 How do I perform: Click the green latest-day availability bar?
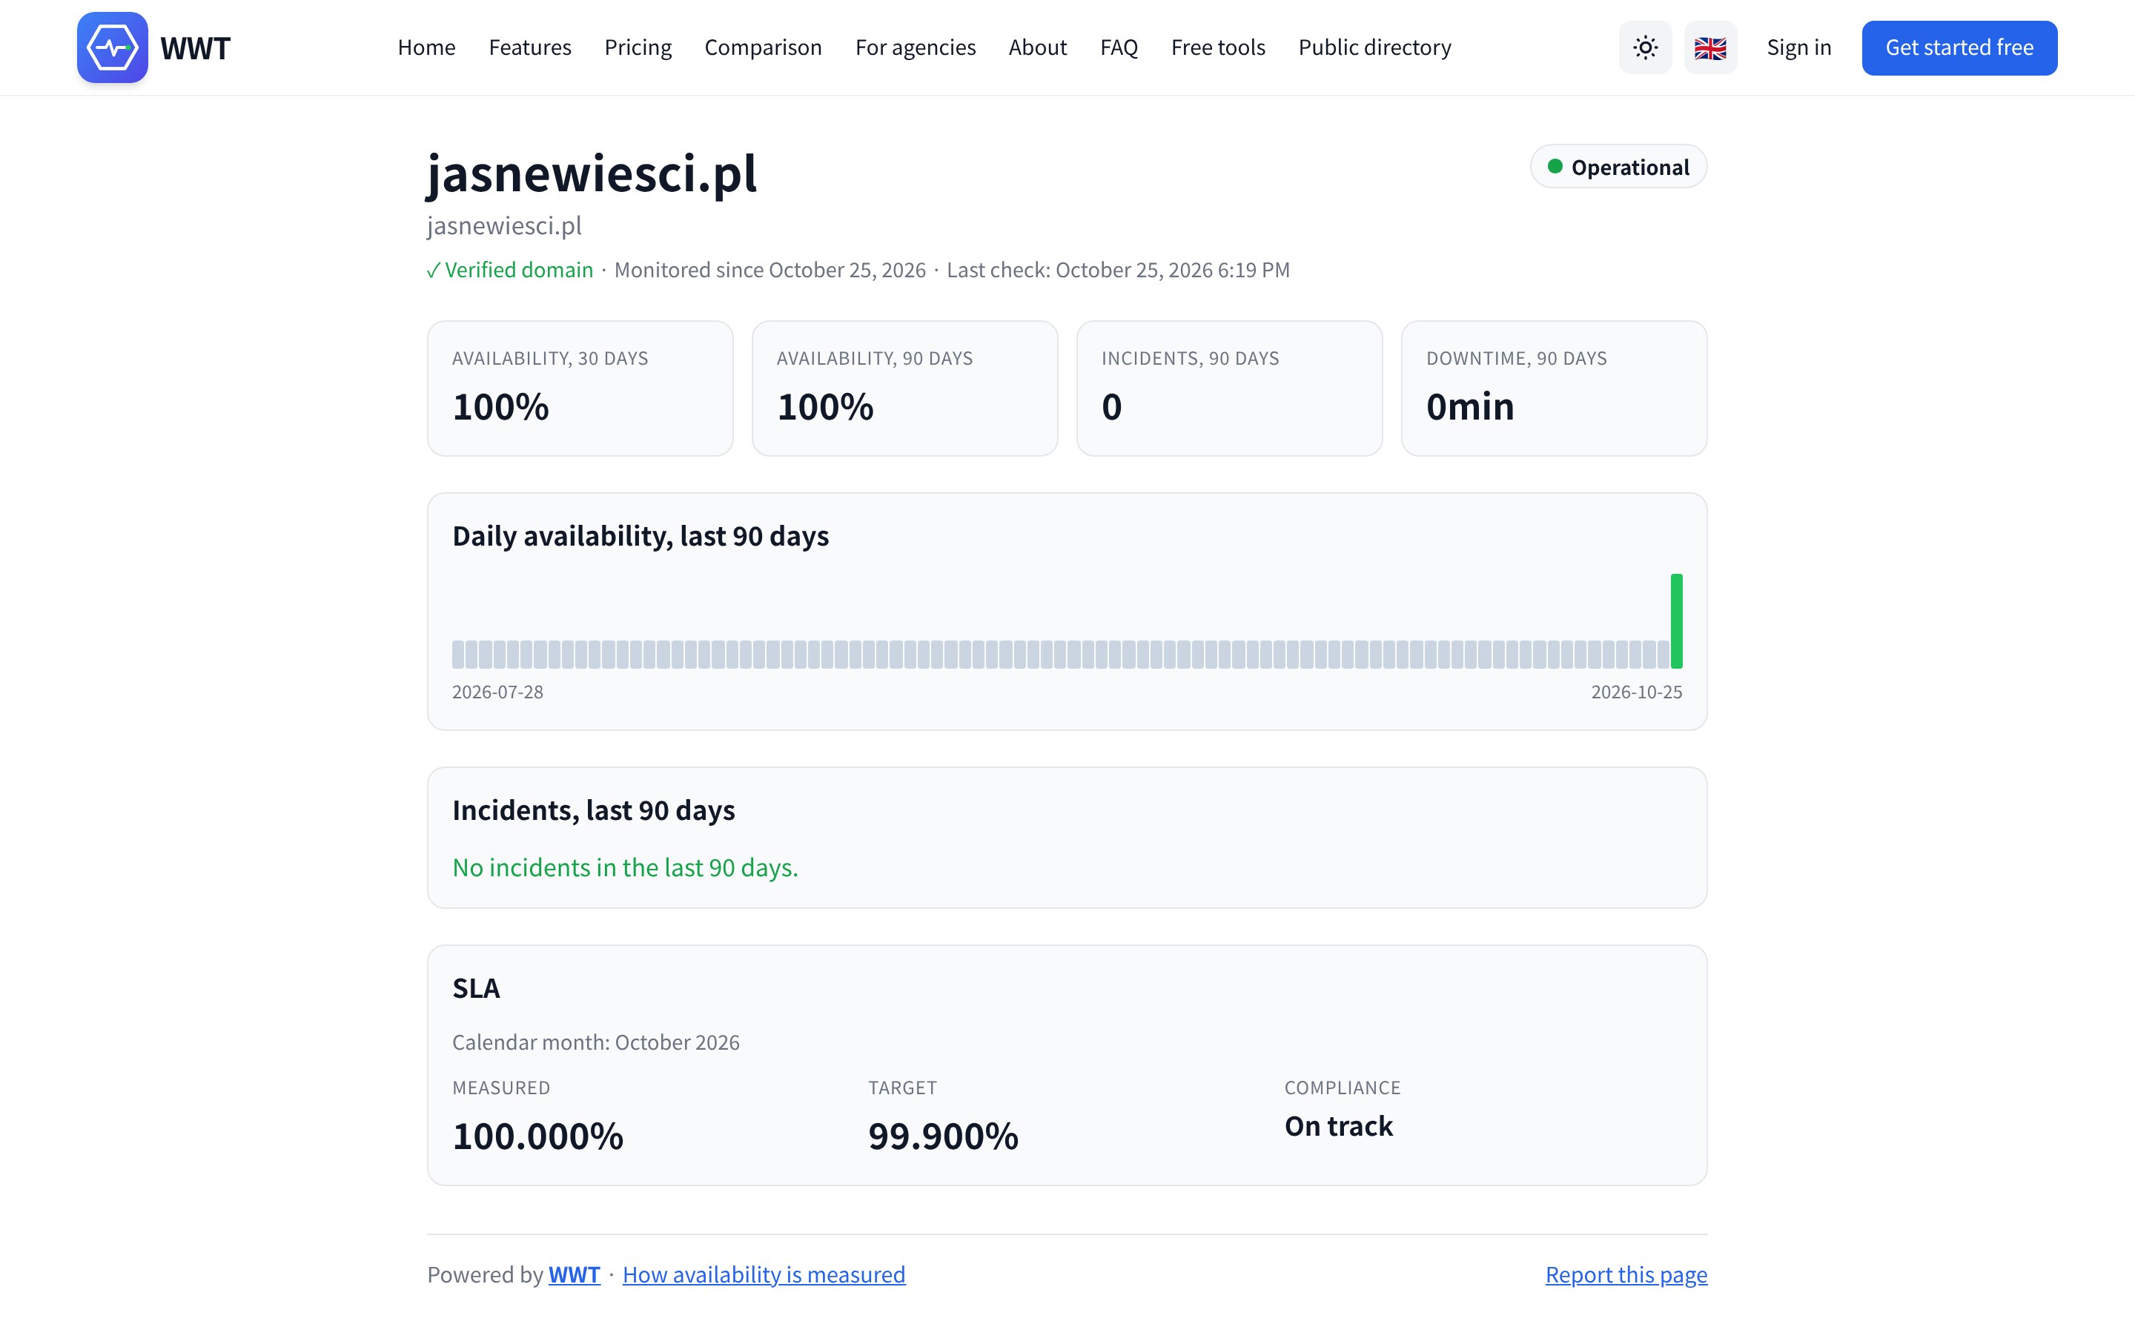click(x=1676, y=621)
